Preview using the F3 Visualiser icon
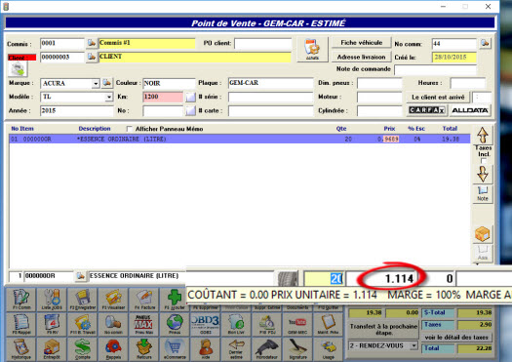Screen dimensions: 512x362 click(x=113, y=300)
